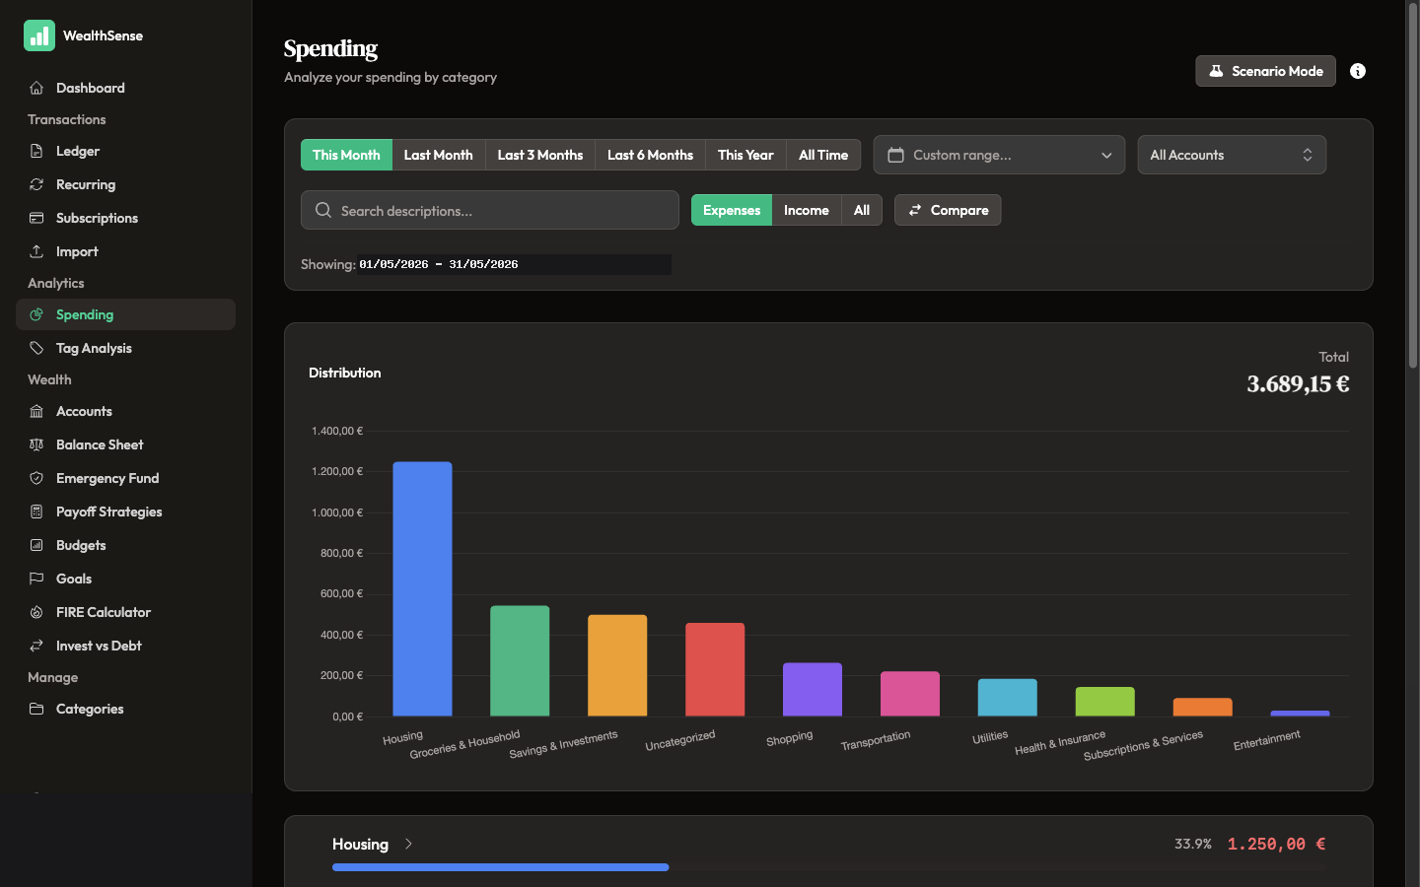Click the Categories folder icon

36,709
